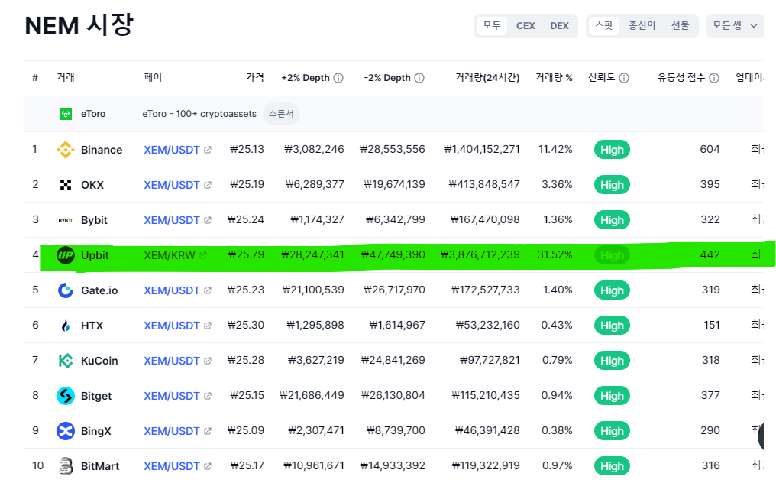Screen dimensions: 776x483
Task: Open the 모든 쌍 pairs dropdown
Action: pyautogui.click(x=735, y=26)
